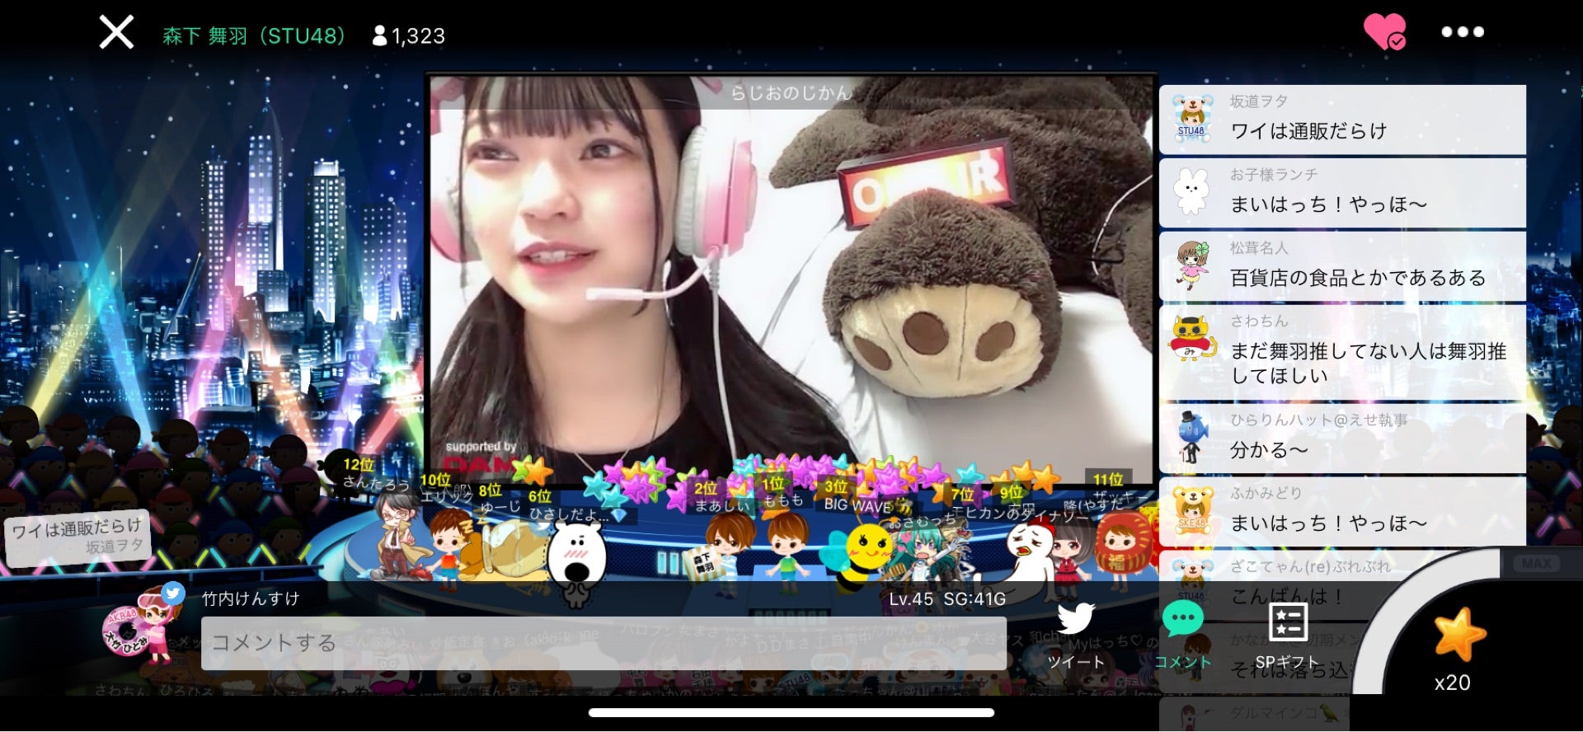Open comment 分かる〜
Screen dimensions: 1583x732
pos(1342,438)
